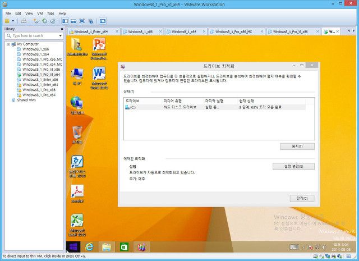The height and width of the screenshot is (261, 359).
Task: Open the Hancom Office Hangul 2010 shortcut
Action: pos(77,167)
